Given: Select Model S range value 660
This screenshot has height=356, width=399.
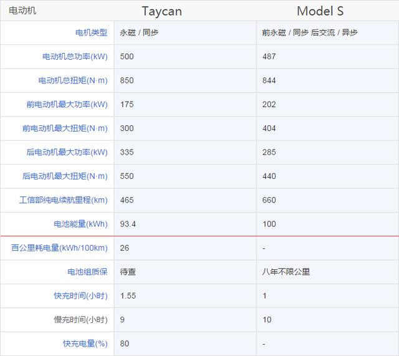Looking at the screenshot, I should tap(269, 200).
